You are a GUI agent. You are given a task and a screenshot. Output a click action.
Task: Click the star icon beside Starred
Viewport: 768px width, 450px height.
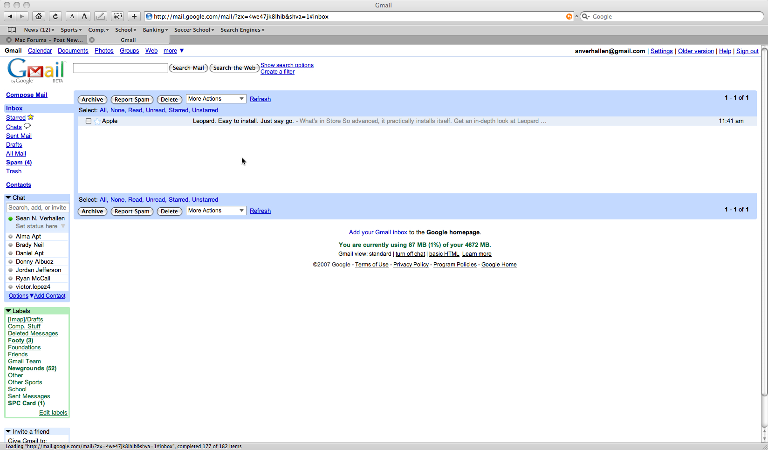[x=31, y=117]
